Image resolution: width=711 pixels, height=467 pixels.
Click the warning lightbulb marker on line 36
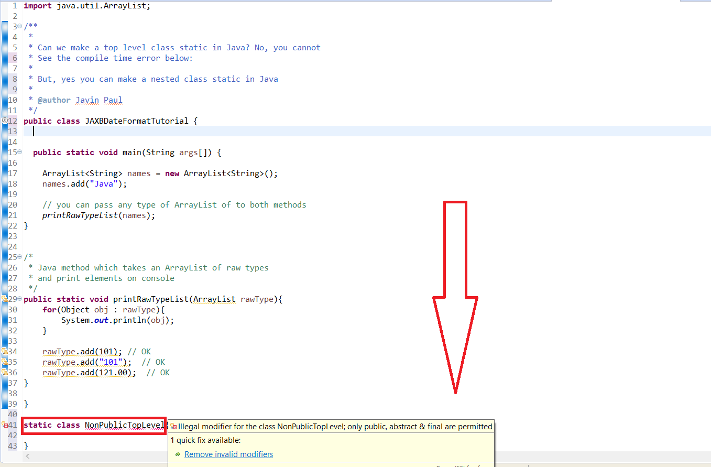tap(4, 372)
